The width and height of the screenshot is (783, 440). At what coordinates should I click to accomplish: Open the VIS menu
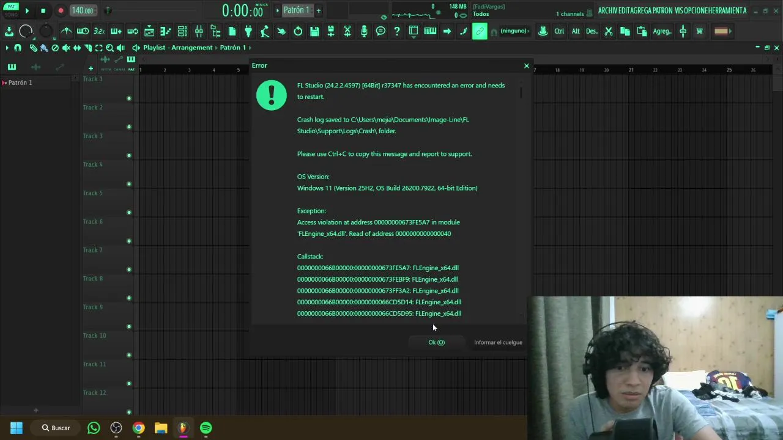(678, 10)
